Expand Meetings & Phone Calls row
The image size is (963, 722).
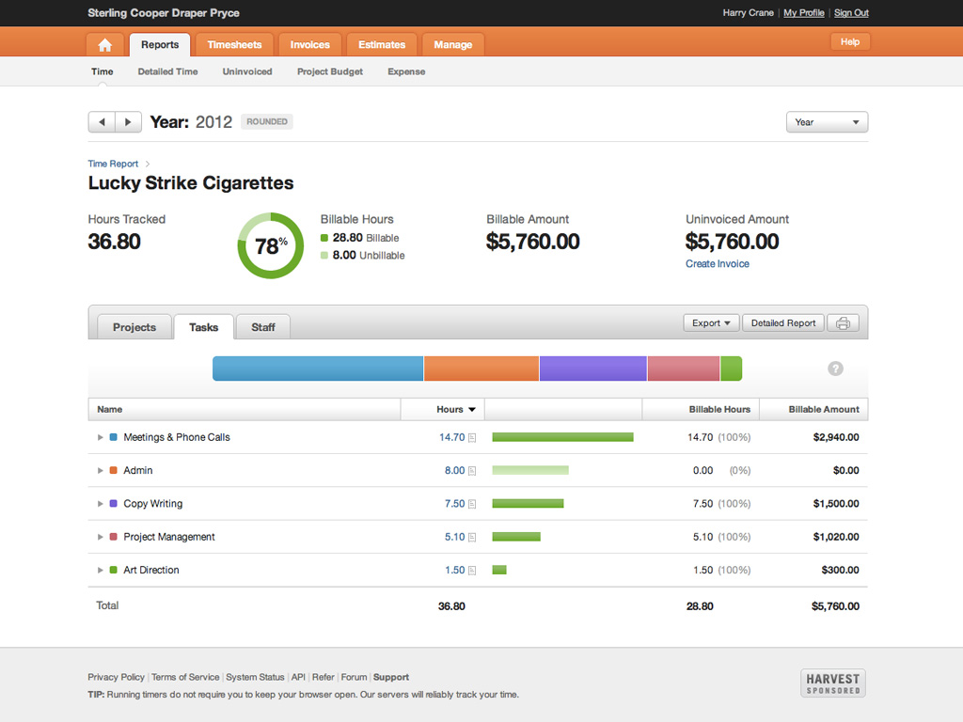pos(100,437)
